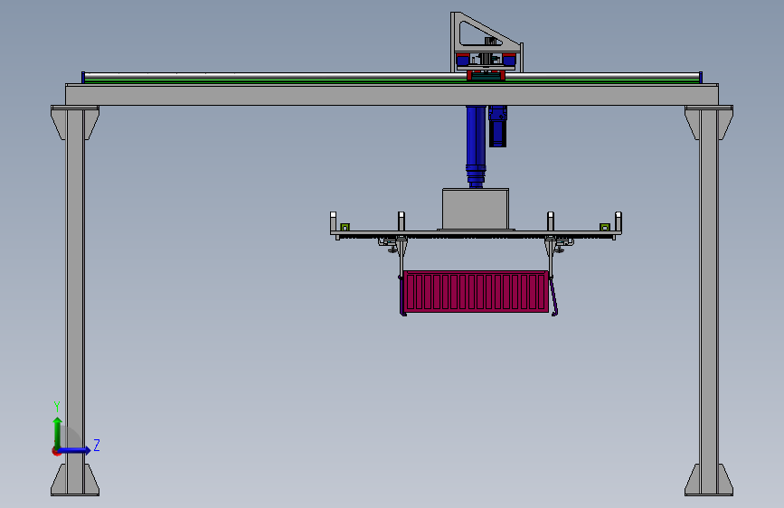Select the black motor beside the blue cylinder
This screenshot has width=784, height=508.
point(497,127)
